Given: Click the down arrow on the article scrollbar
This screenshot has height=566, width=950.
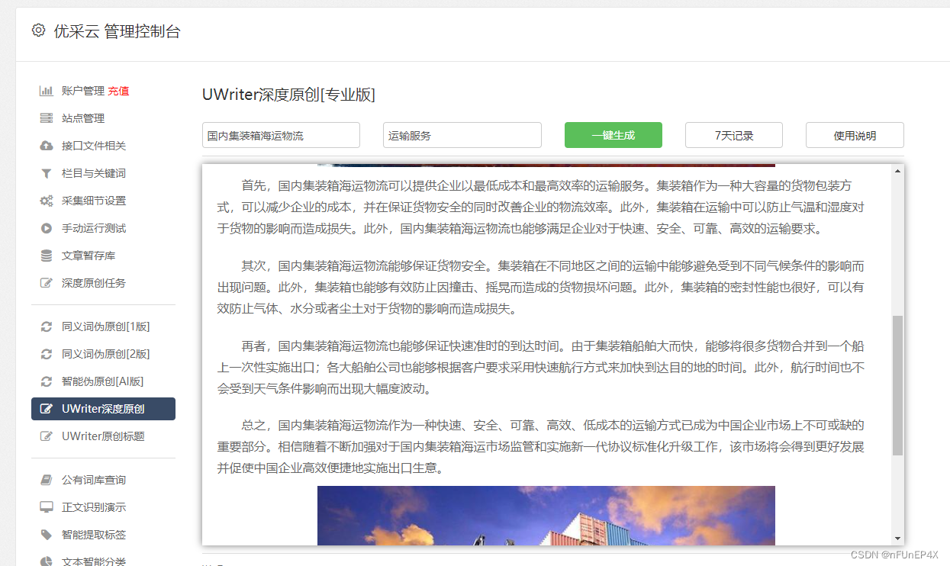Looking at the screenshot, I should point(897,537).
